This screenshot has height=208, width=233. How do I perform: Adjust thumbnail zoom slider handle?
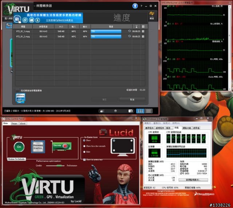[x=115, y=111]
